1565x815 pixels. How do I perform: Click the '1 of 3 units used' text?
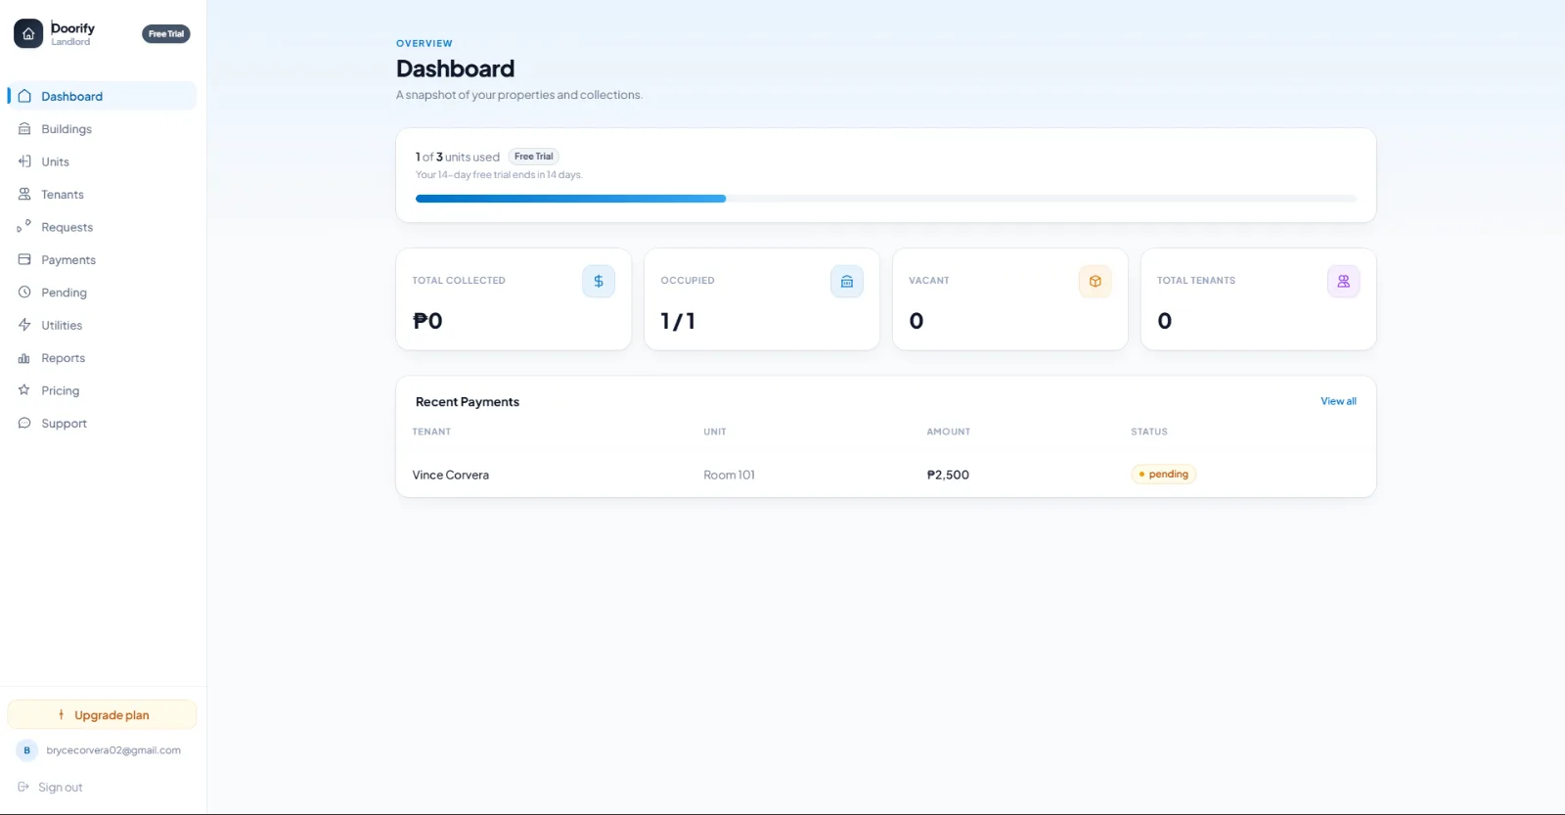pyautogui.click(x=458, y=157)
